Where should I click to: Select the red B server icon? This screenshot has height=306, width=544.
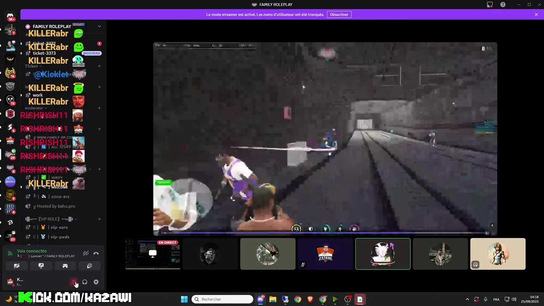point(11,113)
